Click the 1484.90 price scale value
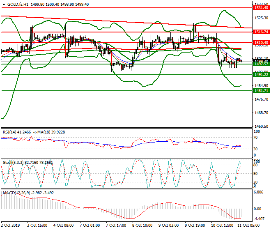The image size is (271, 230). point(261,86)
